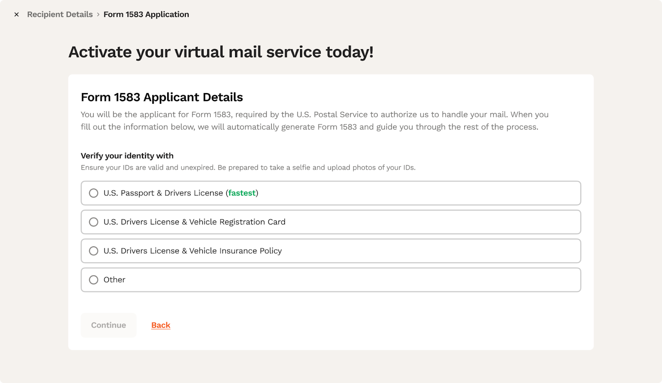
Task: Click the "Verify your identity with" label
Action: (x=127, y=156)
